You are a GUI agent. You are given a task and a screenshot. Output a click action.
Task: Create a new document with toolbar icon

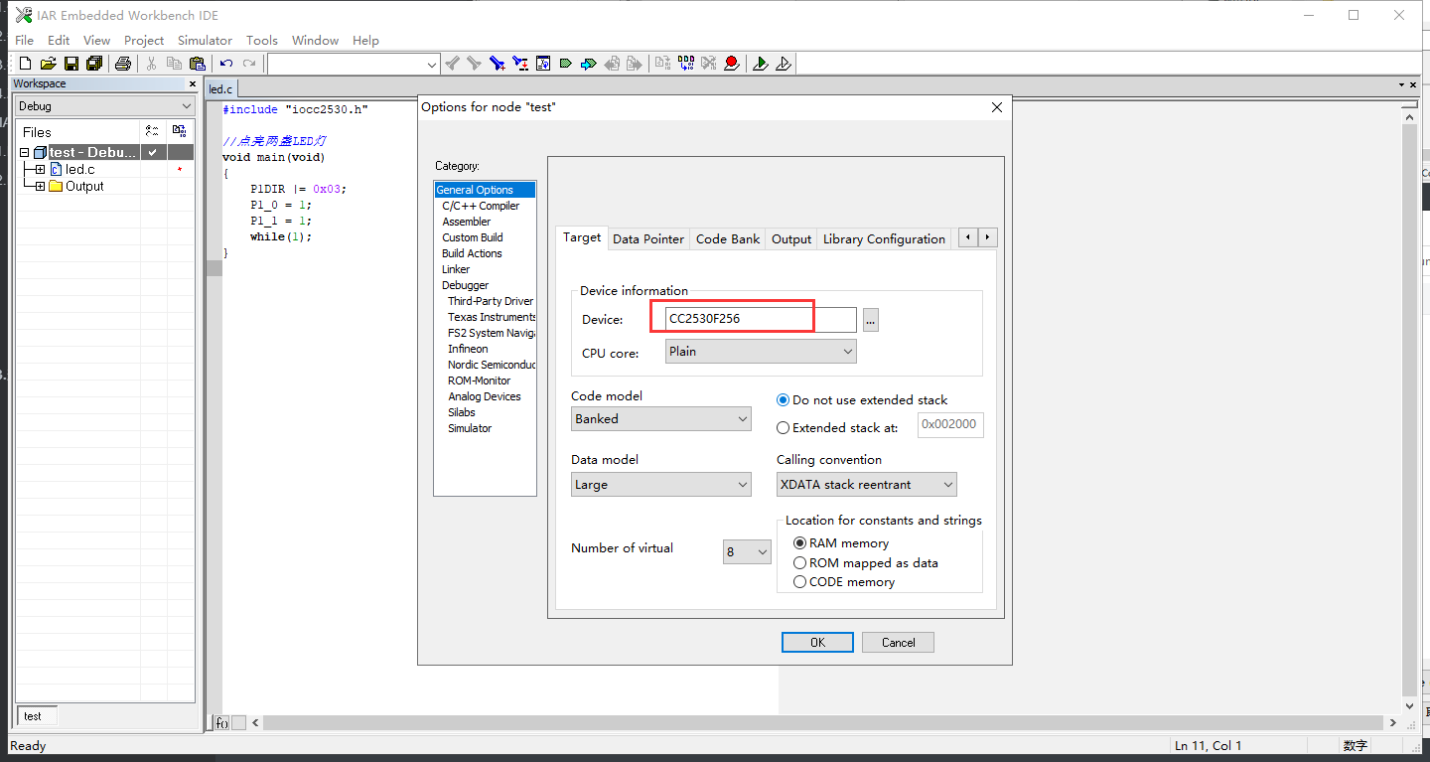click(x=26, y=64)
